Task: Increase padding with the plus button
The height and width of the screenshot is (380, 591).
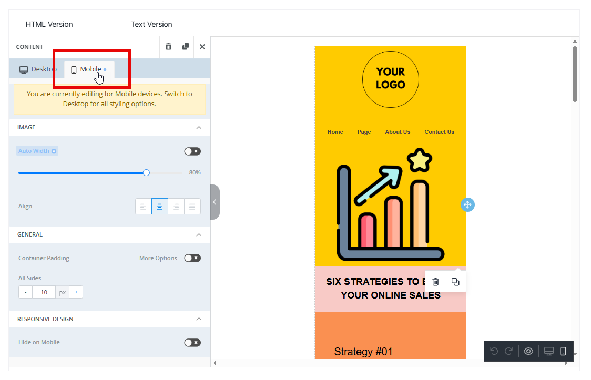Action: [76, 292]
